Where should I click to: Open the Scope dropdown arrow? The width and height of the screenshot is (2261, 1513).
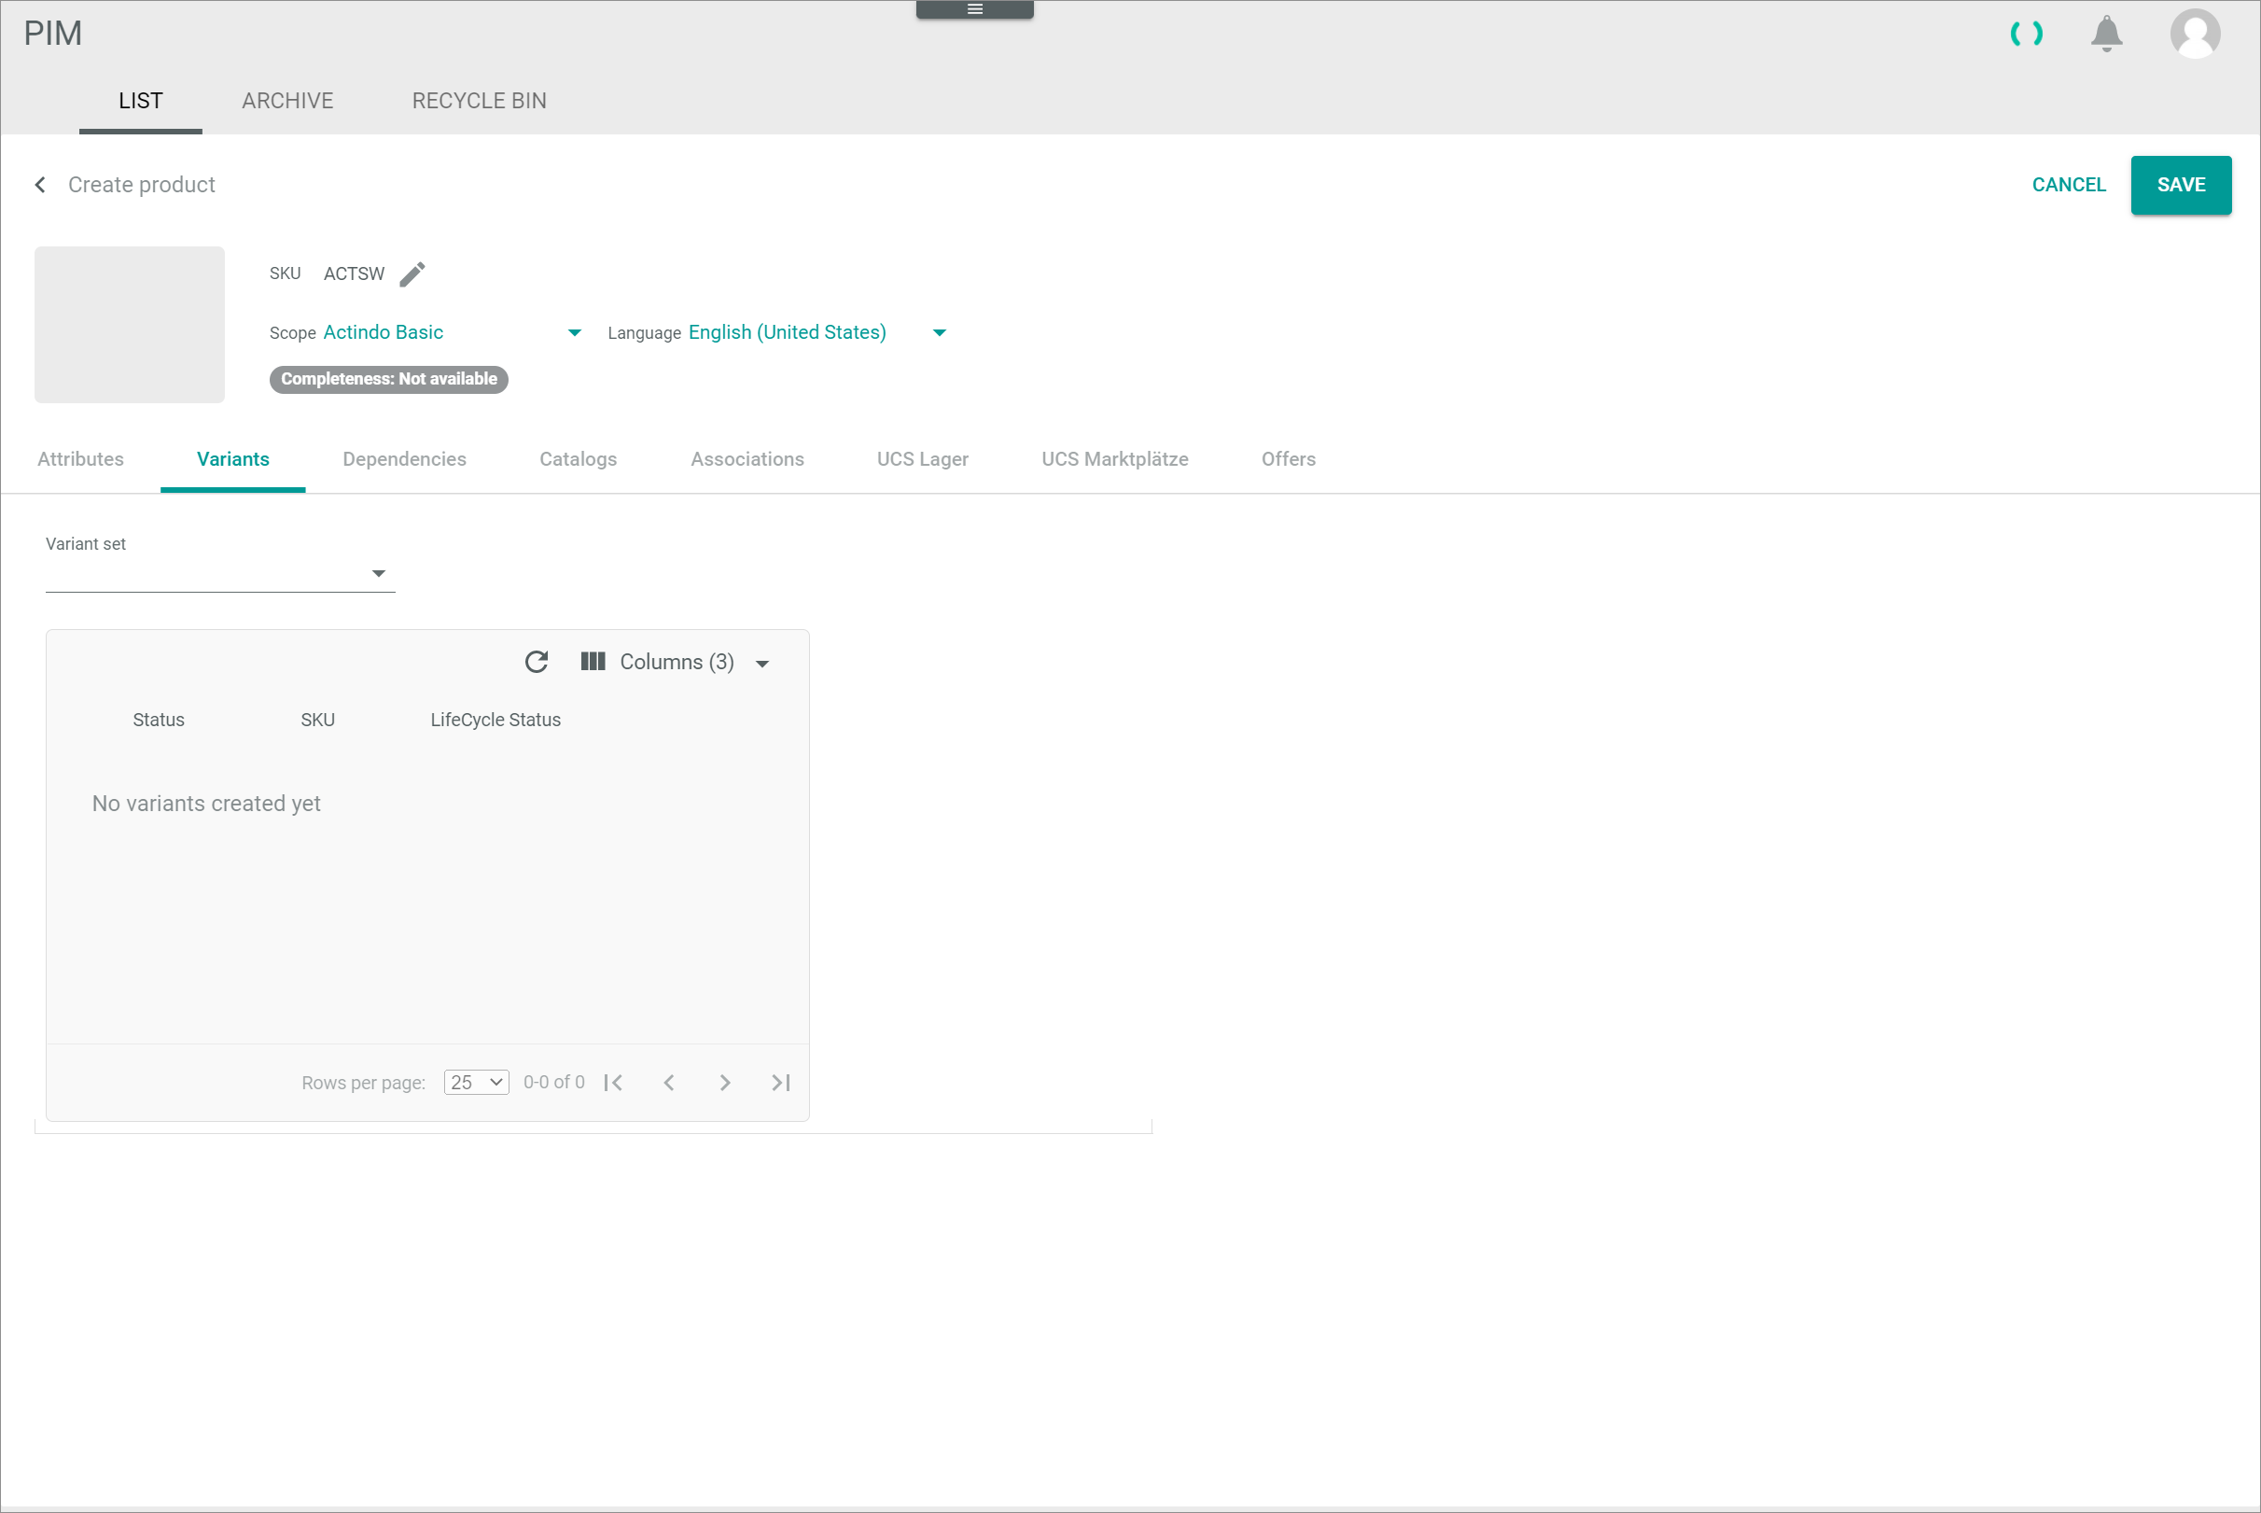(x=575, y=333)
